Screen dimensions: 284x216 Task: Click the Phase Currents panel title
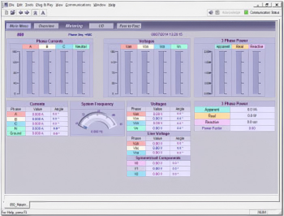click(49, 41)
